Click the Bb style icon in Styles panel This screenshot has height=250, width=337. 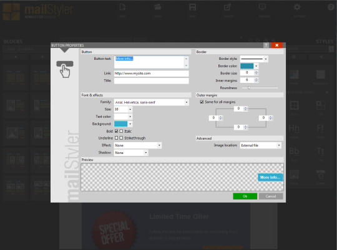click(294, 151)
